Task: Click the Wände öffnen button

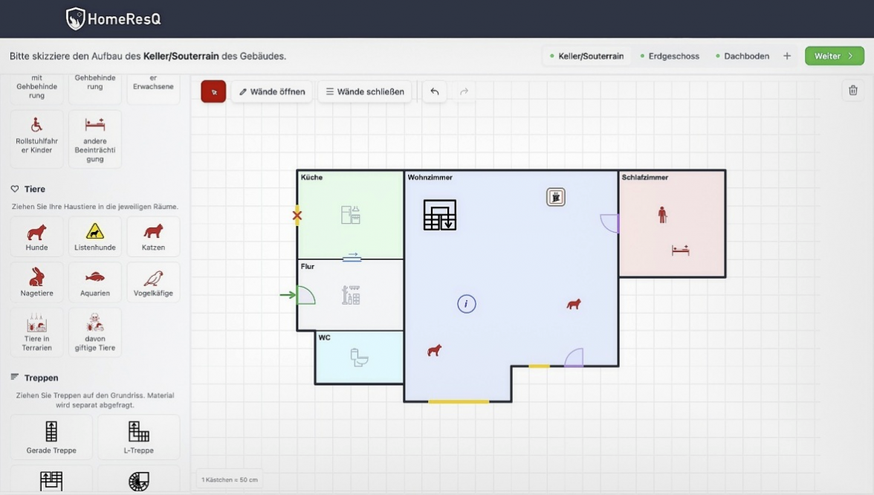Action: (x=272, y=92)
